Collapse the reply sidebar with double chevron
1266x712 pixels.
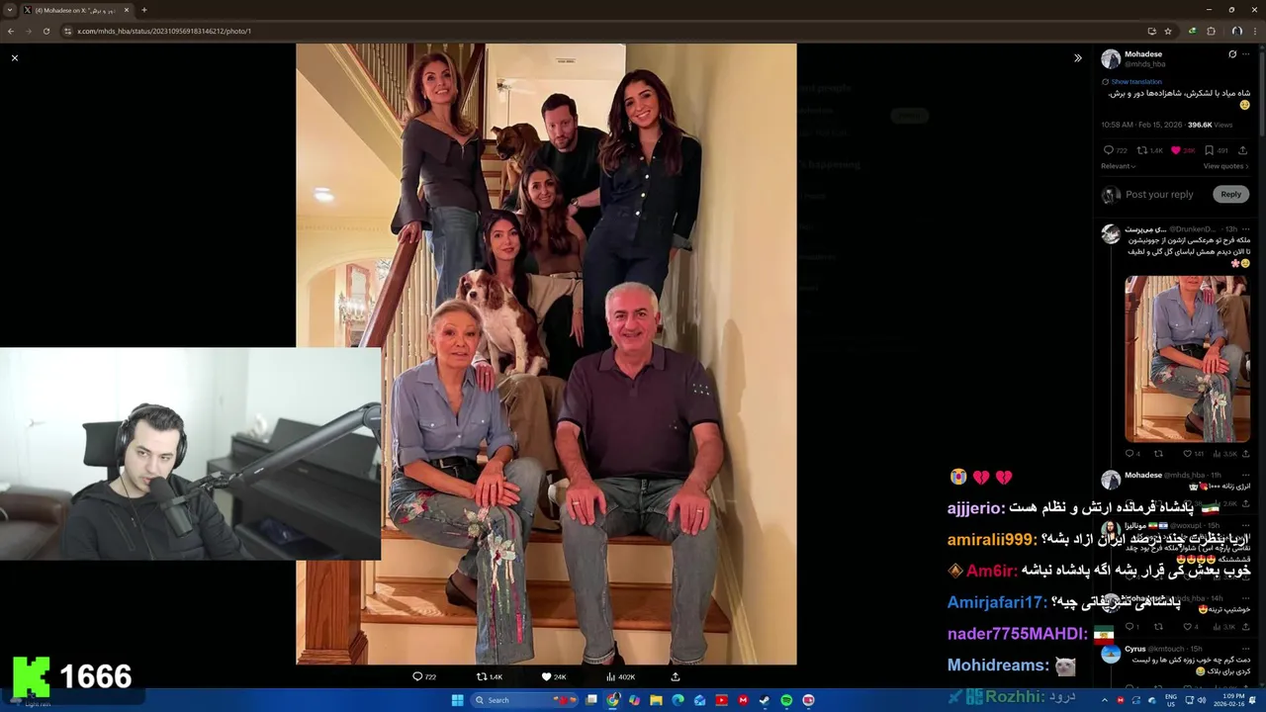tap(1078, 58)
